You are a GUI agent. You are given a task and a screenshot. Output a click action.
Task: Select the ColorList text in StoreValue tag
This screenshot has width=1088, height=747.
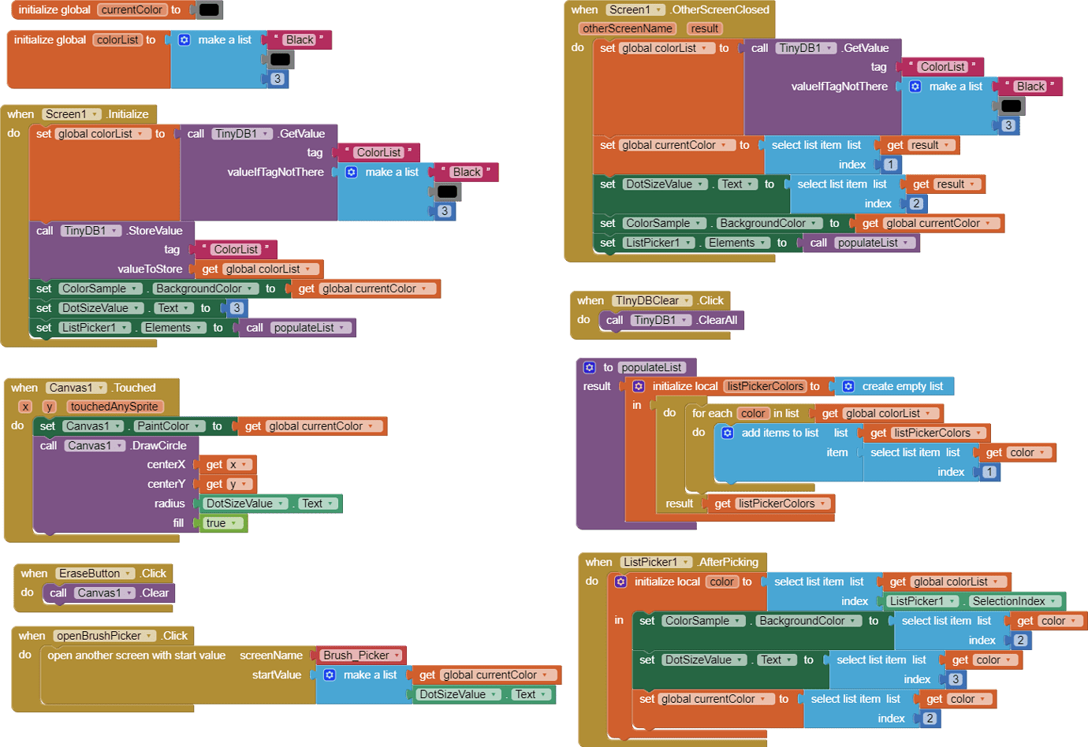click(236, 250)
